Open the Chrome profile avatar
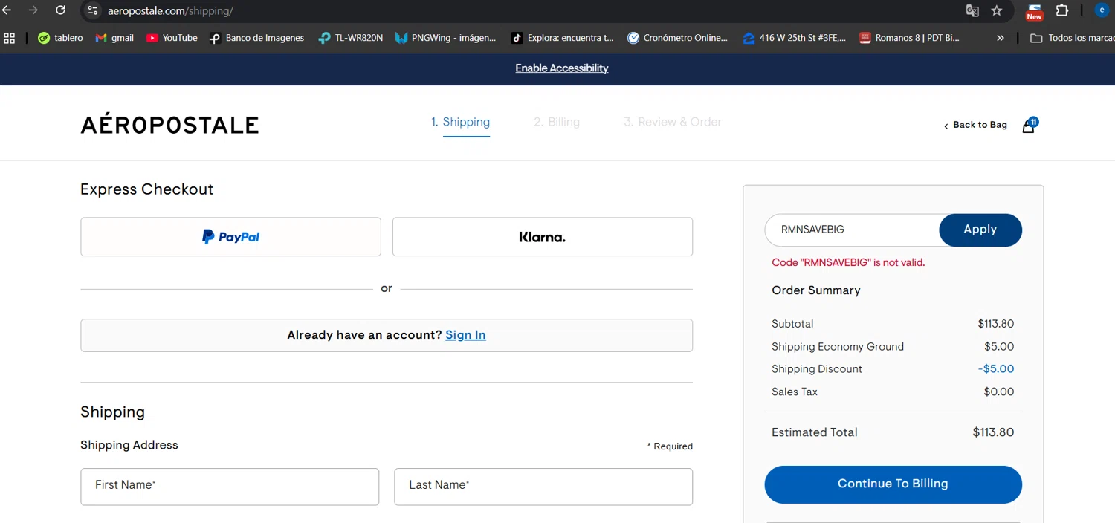The width and height of the screenshot is (1115, 523). [x=1102, y=10]
